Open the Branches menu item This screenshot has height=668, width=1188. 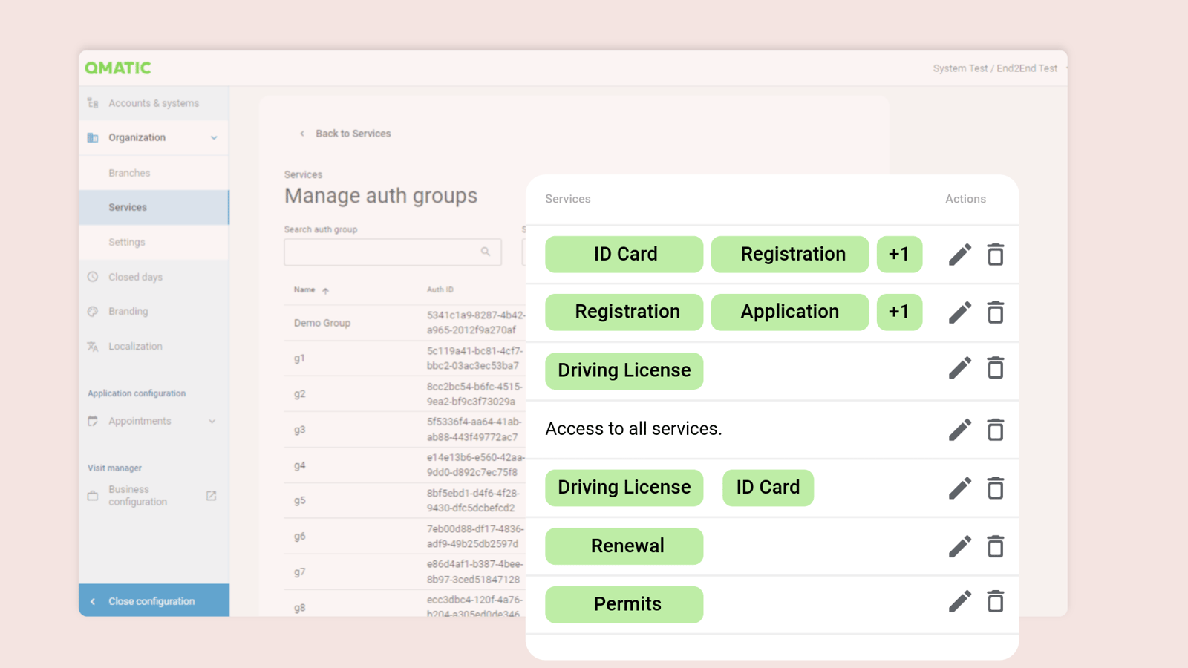click(129, 173)
